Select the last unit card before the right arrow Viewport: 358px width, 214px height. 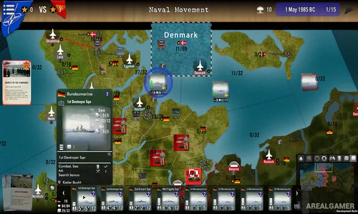[x=280, y=199]
